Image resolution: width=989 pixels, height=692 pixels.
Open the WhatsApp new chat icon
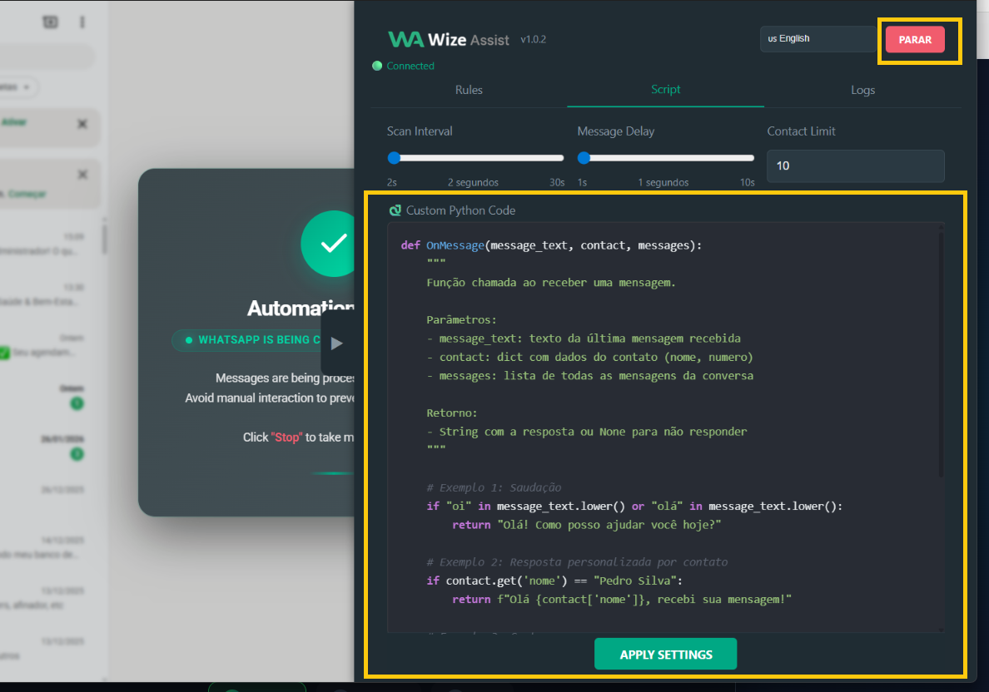(x=51, y=22)
